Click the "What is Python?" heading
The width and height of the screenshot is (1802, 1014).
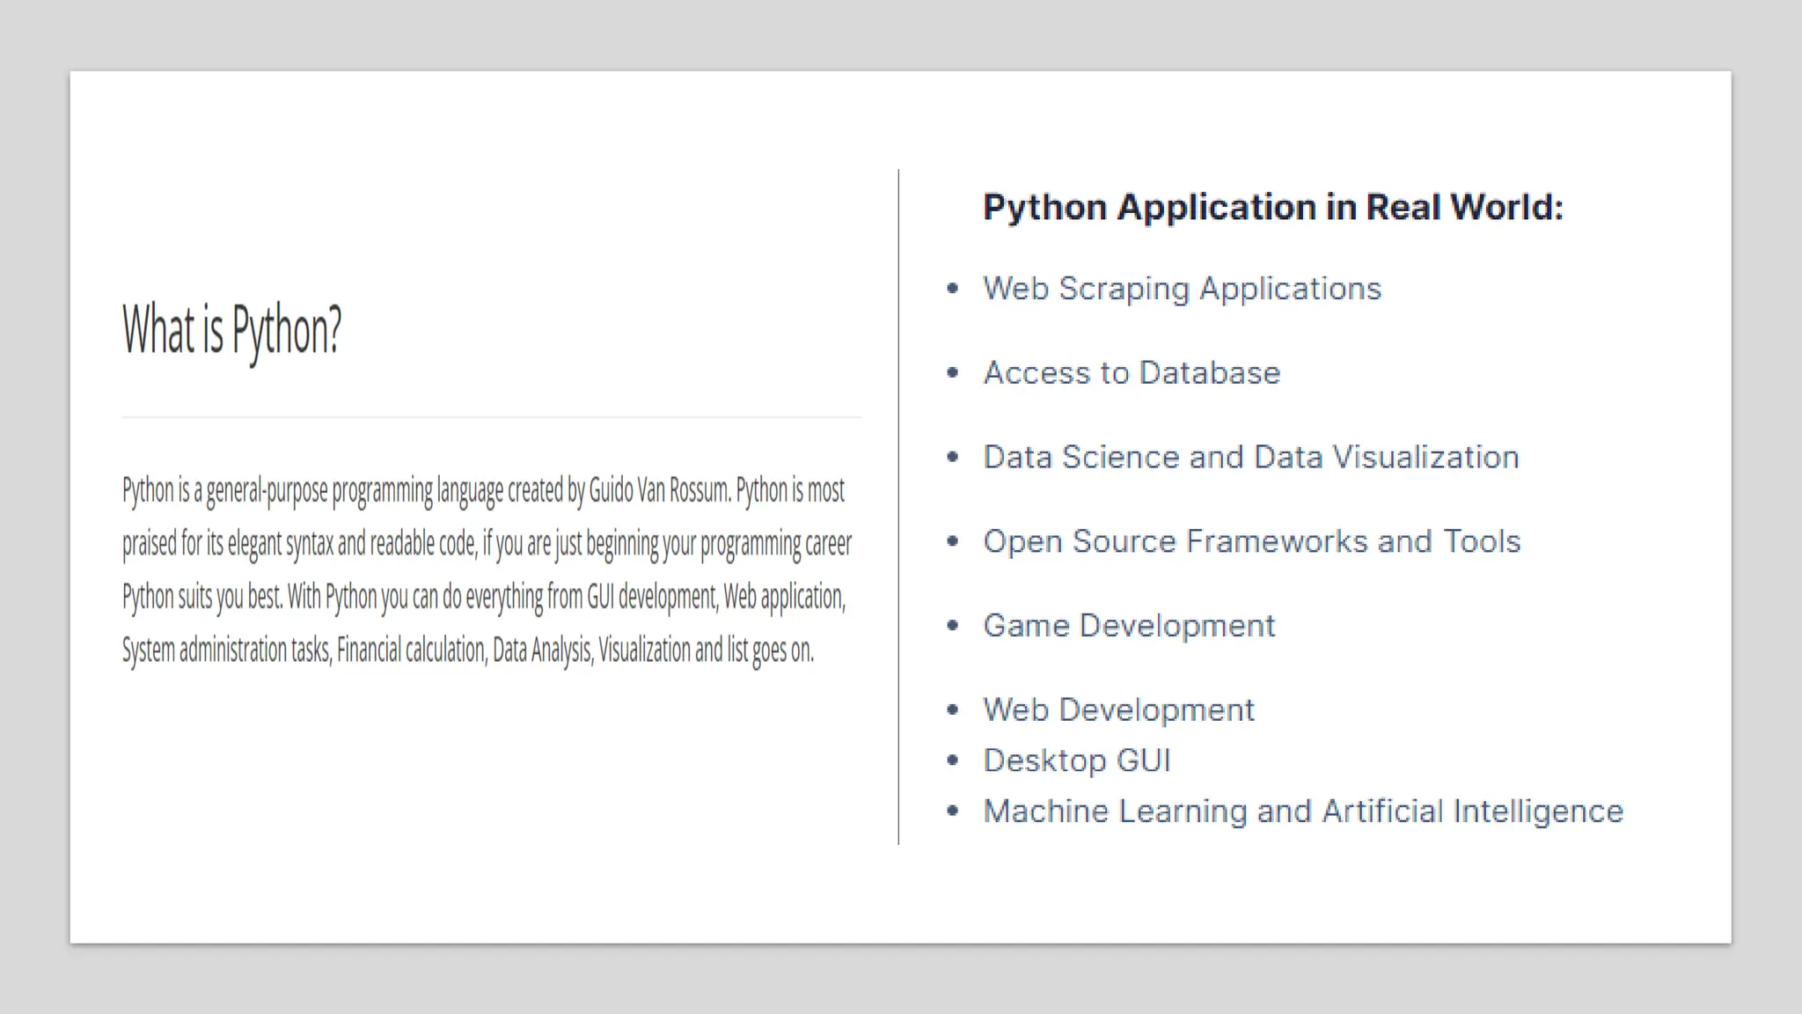(x=231, y=330)
